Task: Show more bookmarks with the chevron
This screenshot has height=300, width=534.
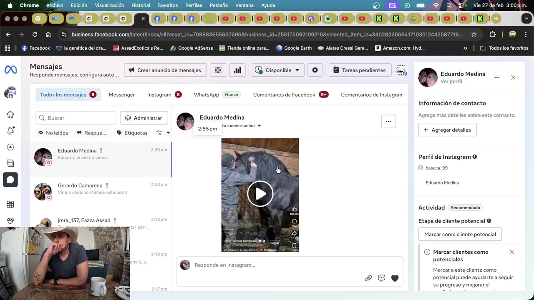Action: click(x=465, y=48)
